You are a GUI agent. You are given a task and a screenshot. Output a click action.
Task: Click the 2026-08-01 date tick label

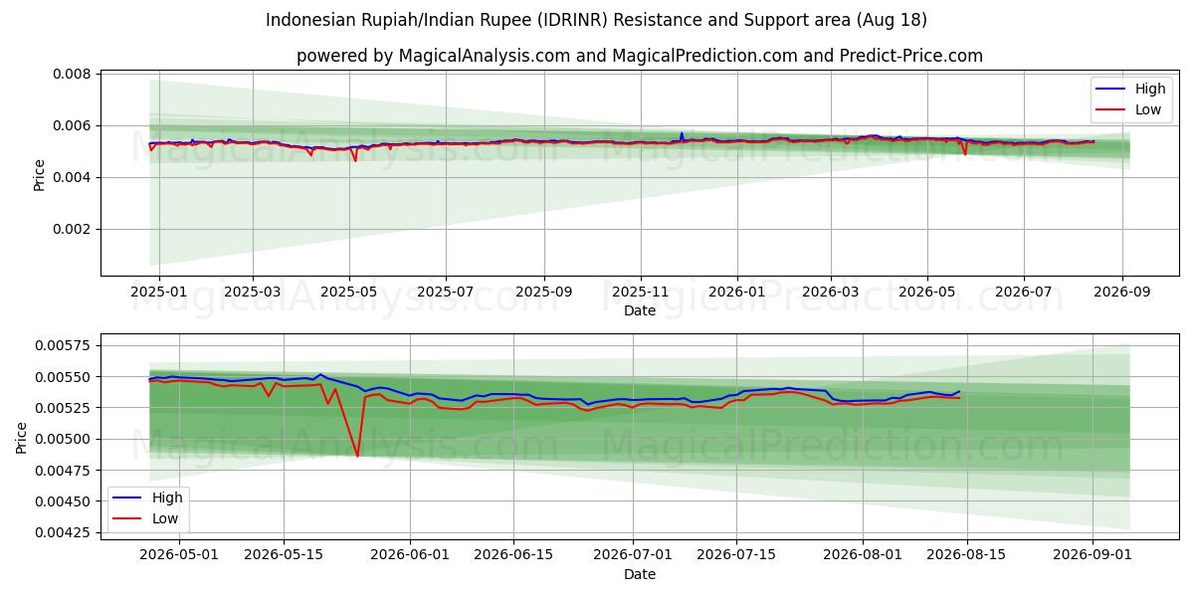tap(864, 555)
